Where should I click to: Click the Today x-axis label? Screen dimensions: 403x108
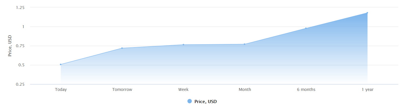point(61,89)
